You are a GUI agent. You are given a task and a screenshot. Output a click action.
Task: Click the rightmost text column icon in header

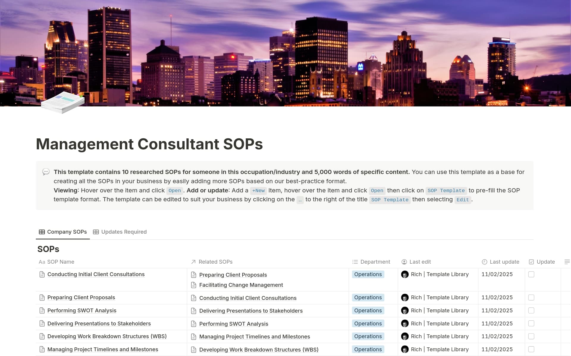pos(567,262)
